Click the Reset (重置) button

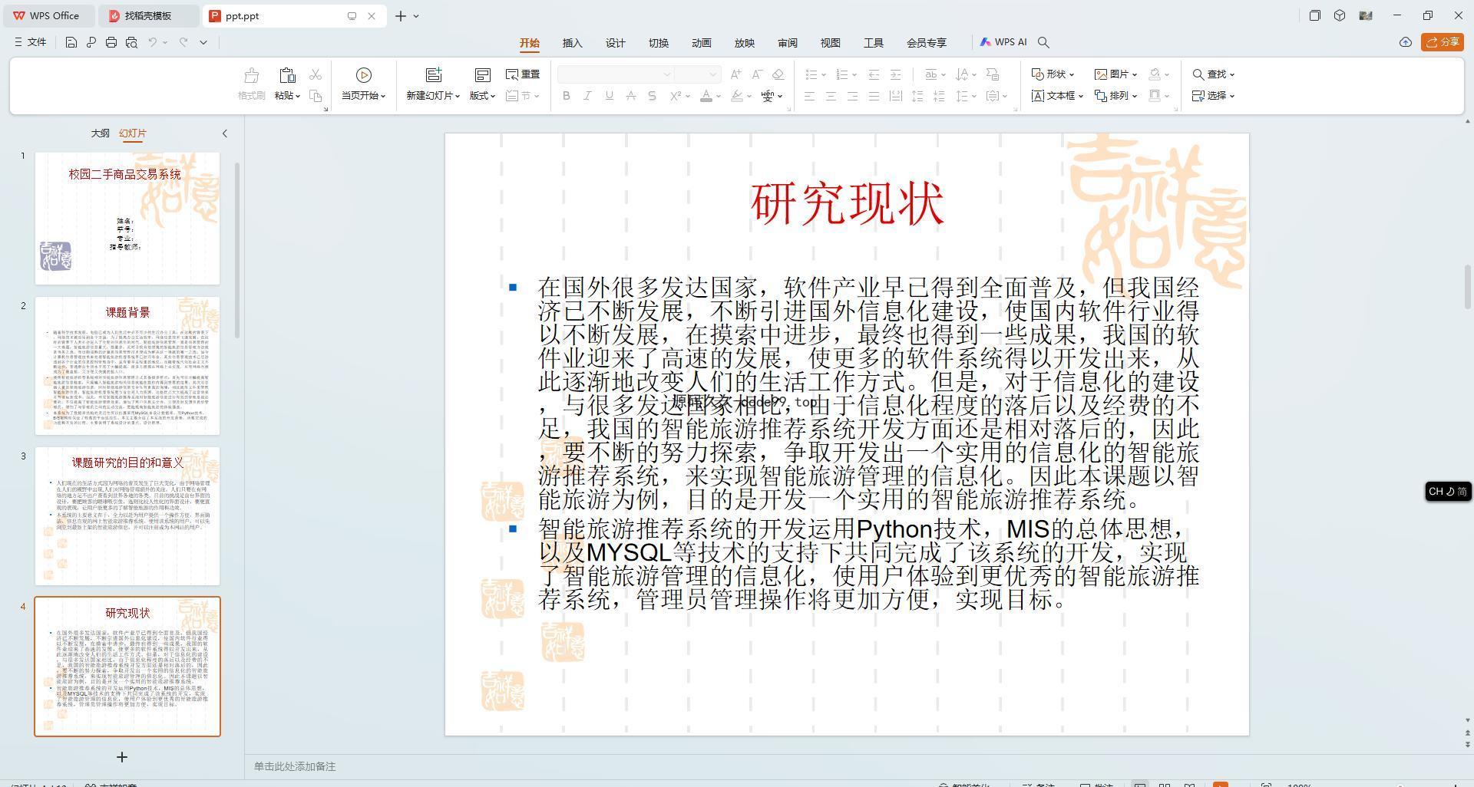coord(523,74)
